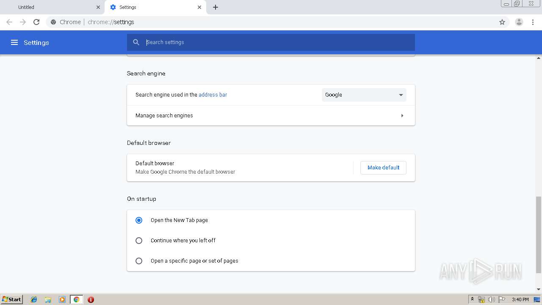Click the Show desktop icon

[x=537, y=299]
